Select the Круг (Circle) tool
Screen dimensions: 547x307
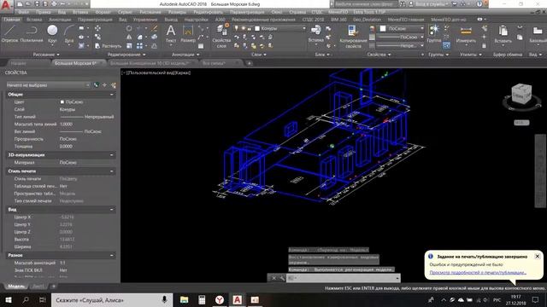[x=52, y=34]
